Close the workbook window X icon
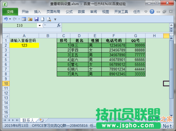Viewport: 176px width, 131px height. point(171,12)
